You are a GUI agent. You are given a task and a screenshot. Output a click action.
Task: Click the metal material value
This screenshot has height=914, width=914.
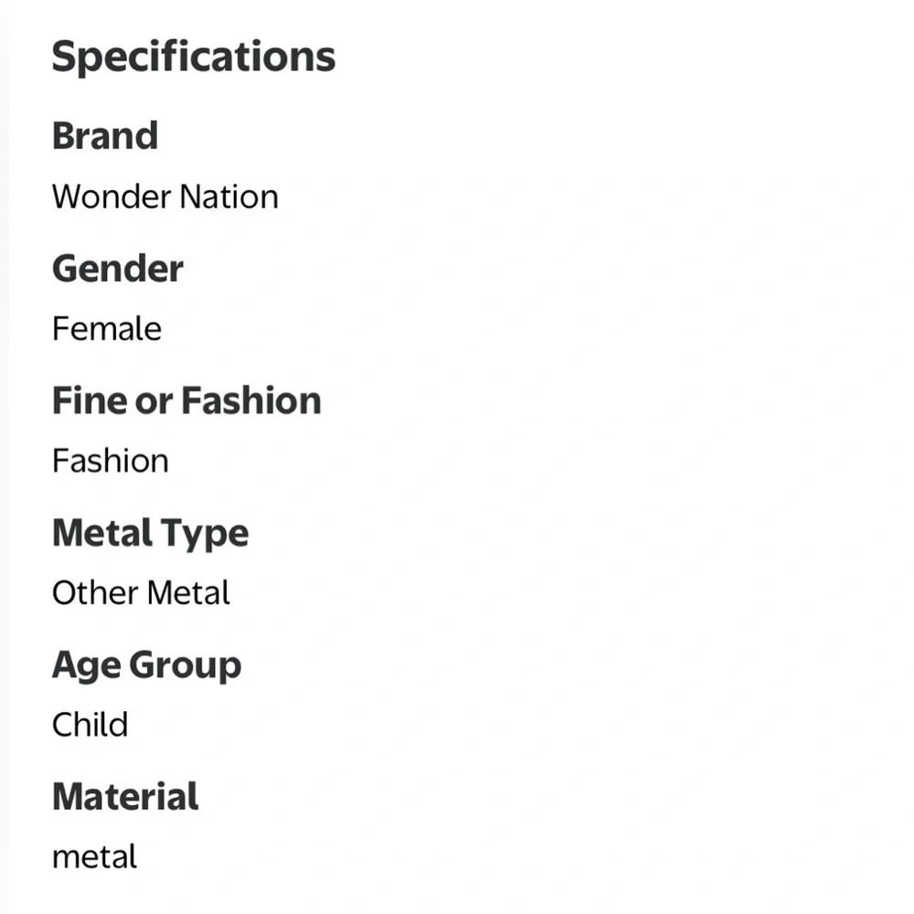[x=94, y=857]
